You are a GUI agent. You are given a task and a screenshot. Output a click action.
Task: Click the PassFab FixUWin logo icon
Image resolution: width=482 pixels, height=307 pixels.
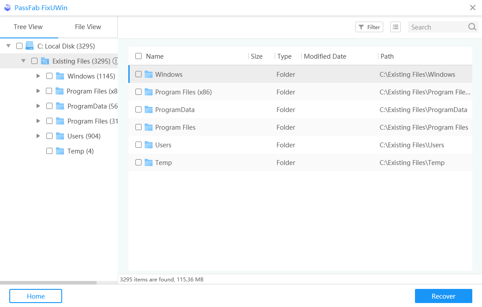[x=7, y=7]
